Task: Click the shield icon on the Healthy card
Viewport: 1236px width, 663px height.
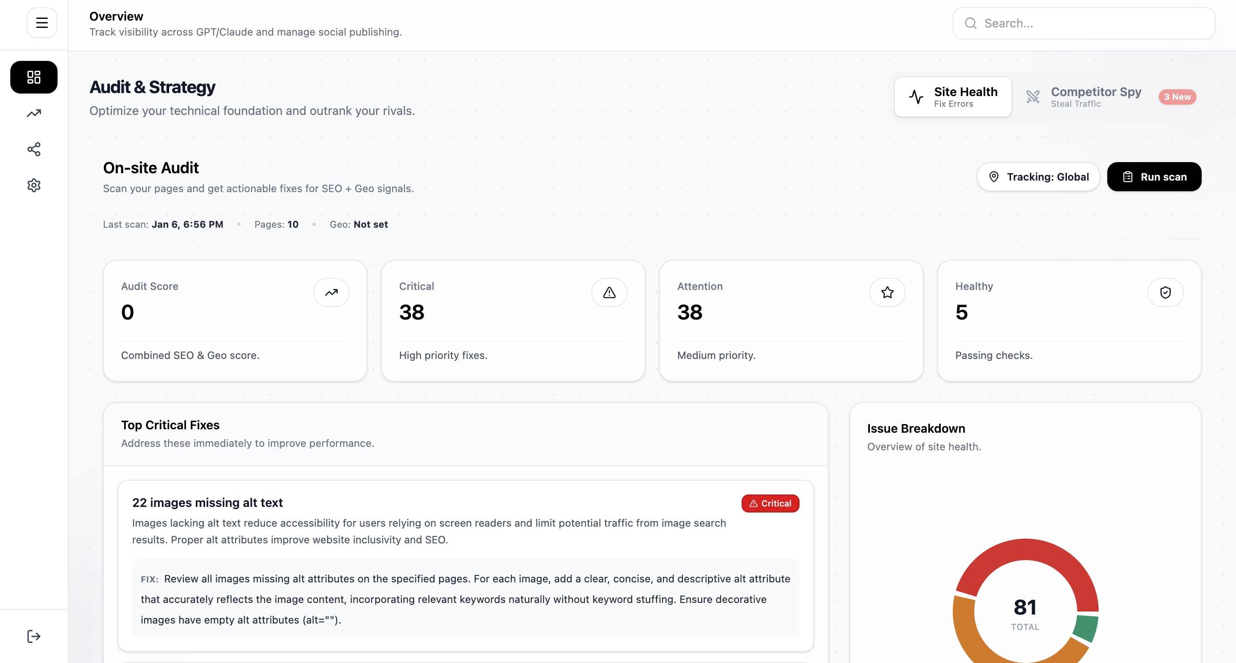Action: point(1166,292)
